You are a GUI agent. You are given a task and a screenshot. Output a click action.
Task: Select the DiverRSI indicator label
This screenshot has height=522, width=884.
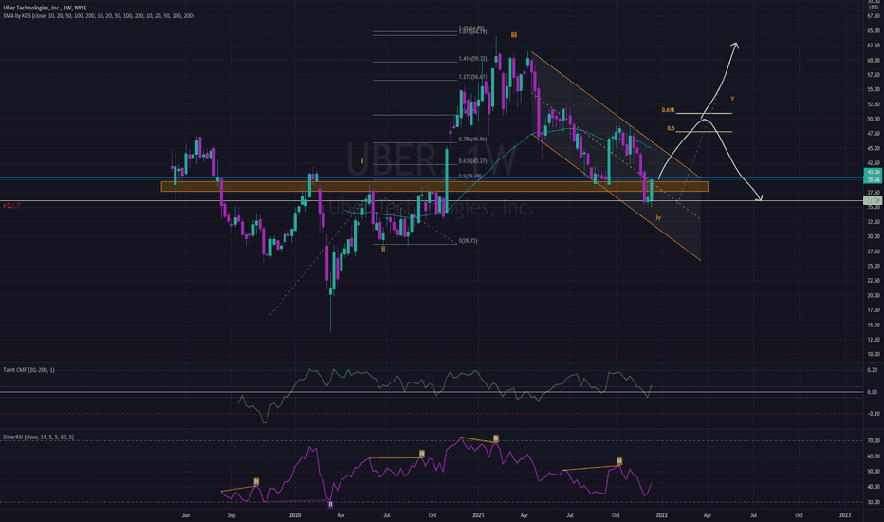point(38,438)
